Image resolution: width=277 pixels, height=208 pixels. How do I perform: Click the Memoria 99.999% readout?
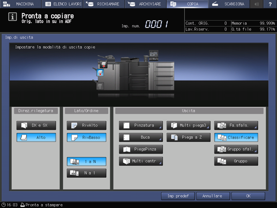[253, 23]
